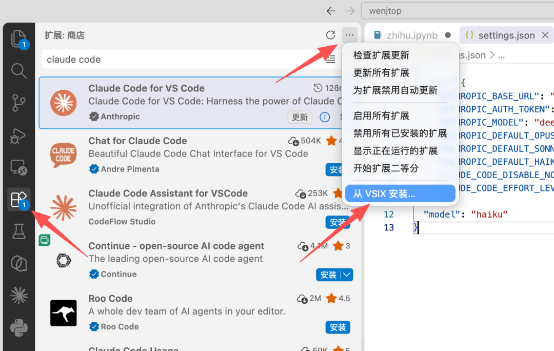Screen dimensions: 554x351
Task: Go forward with the right arrow
Action: (350, 11)
